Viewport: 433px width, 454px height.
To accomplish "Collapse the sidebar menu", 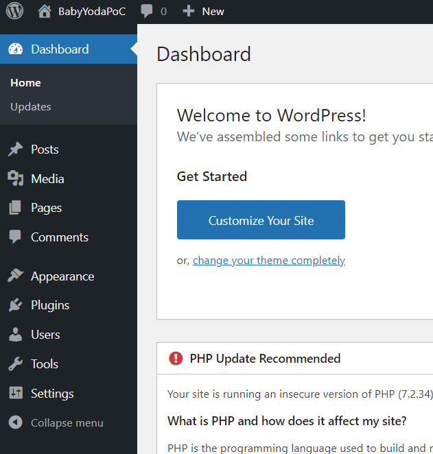I will point(67,423).
